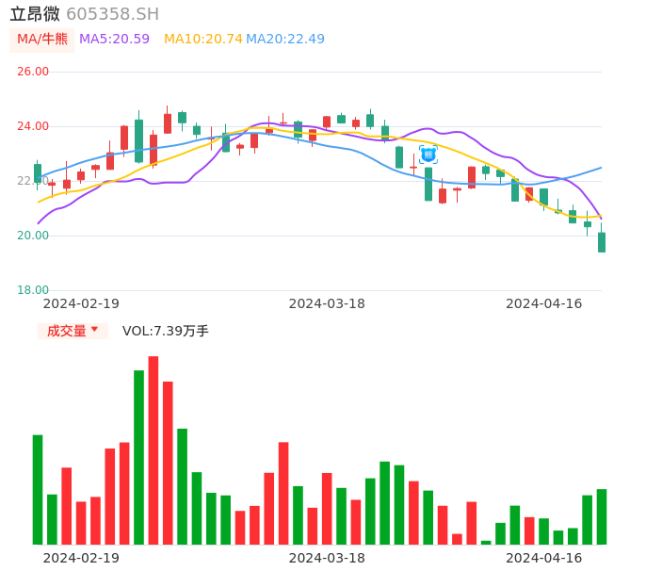Click the 2024-03-18 date label under candlesticks
The width and height of the screenshot is (646, 571).
coord(327,303)
